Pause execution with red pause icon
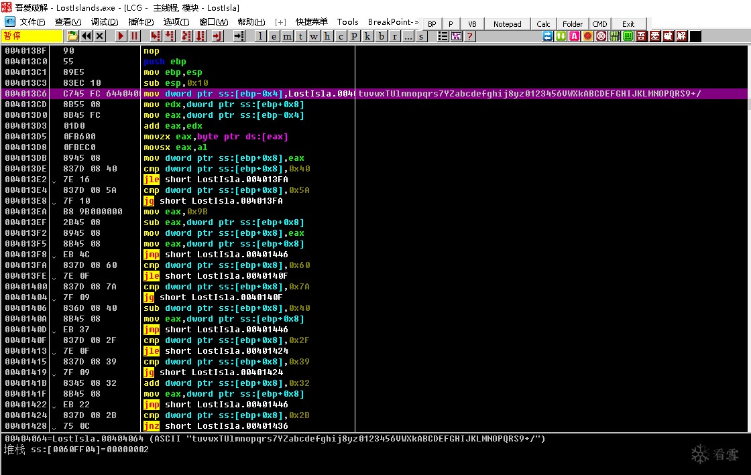 [x=134, y=36]
